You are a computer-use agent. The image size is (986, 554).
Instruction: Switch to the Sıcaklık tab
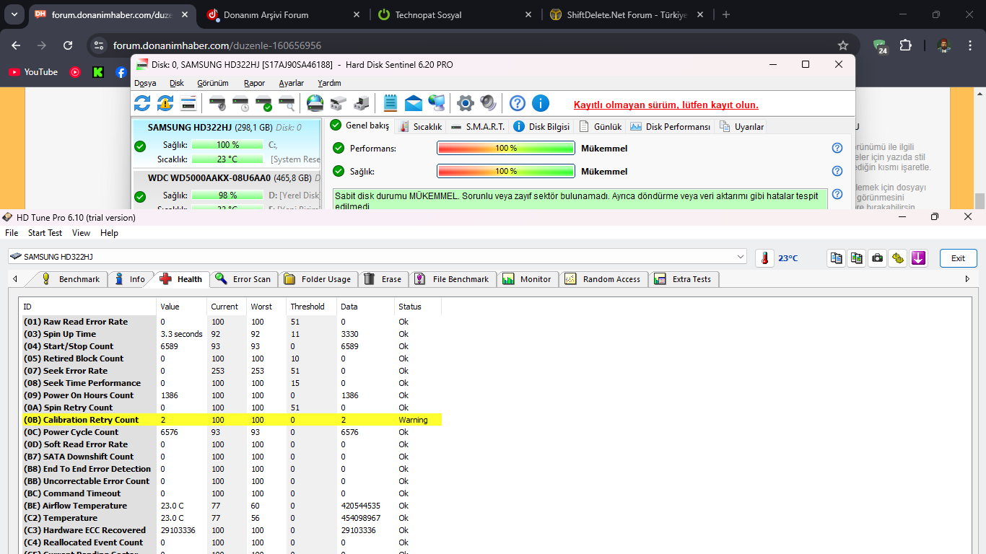[x=420, y=126]
